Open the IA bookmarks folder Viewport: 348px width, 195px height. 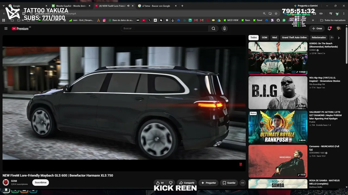pyautogui.click(x=21, y=20)
